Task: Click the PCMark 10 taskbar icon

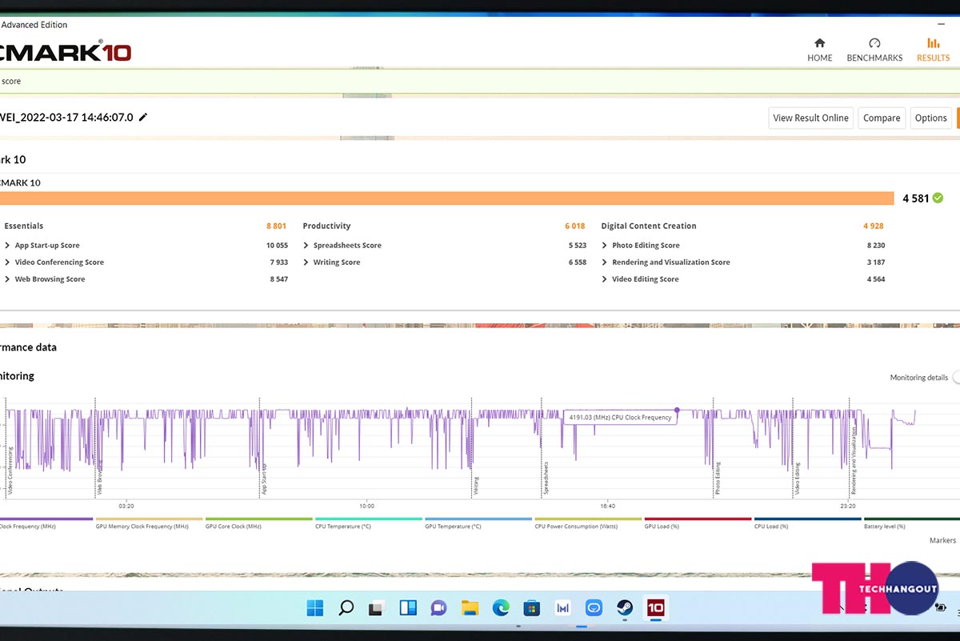Action: click(655, 608)
